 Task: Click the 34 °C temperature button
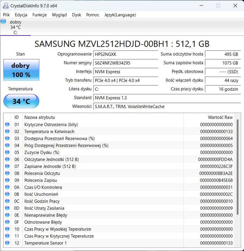[x=21, y=101]
